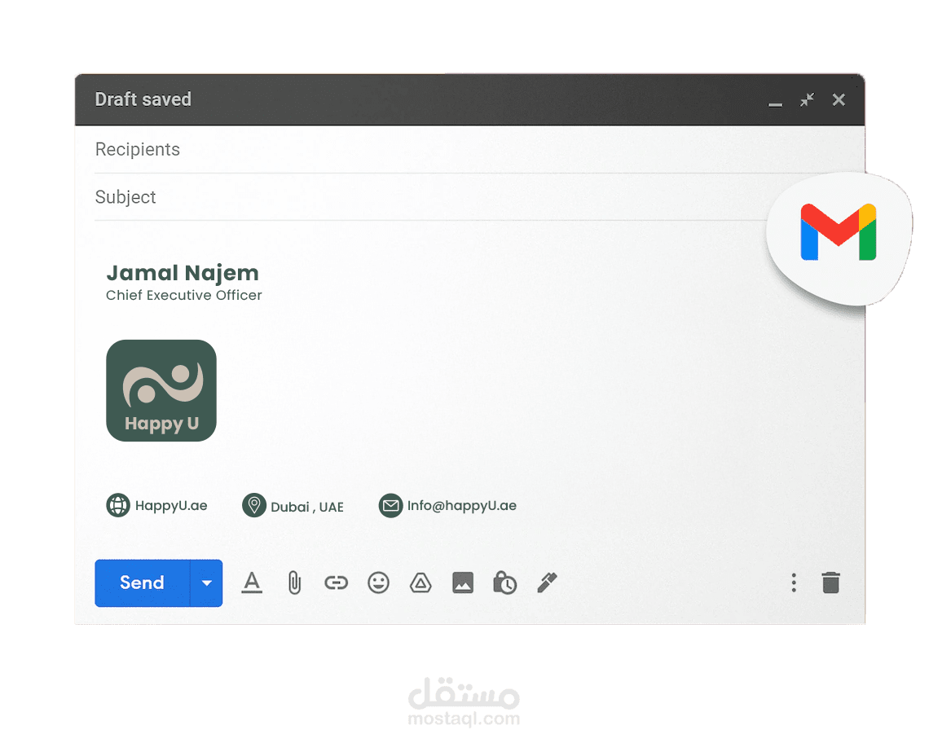
Task: Open more options three-dot menu
Action: tap(794, 583)
